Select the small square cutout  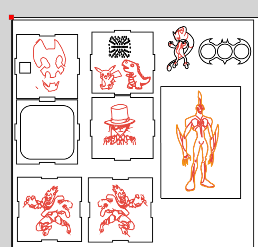[x=25, y=68]
